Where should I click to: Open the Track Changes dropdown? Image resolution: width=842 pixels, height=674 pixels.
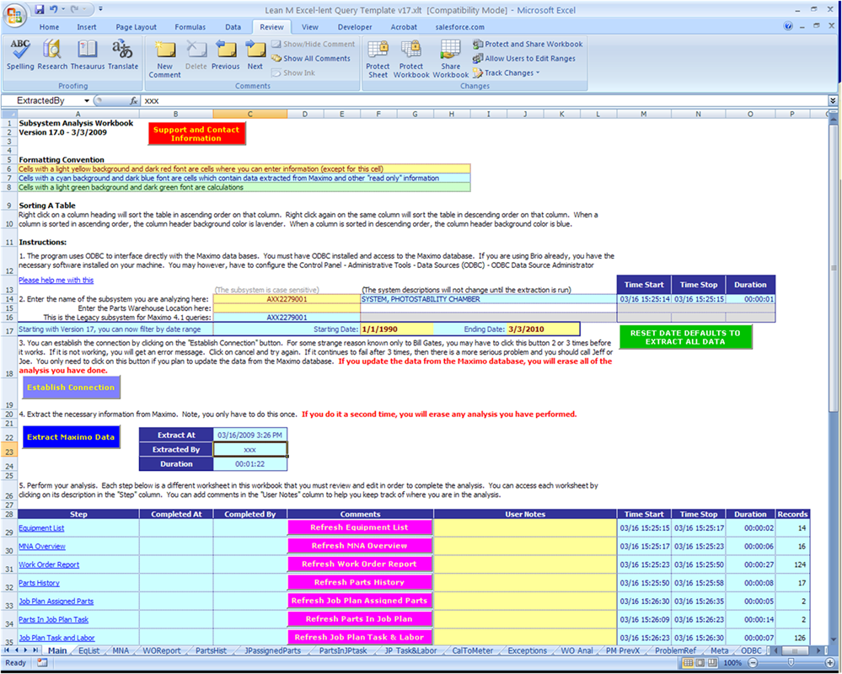coord(507,73)
